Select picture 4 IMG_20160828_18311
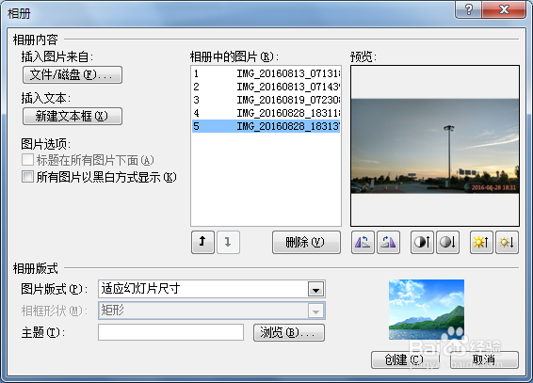This screenshot has height=383, width=533. click(266, 113)
